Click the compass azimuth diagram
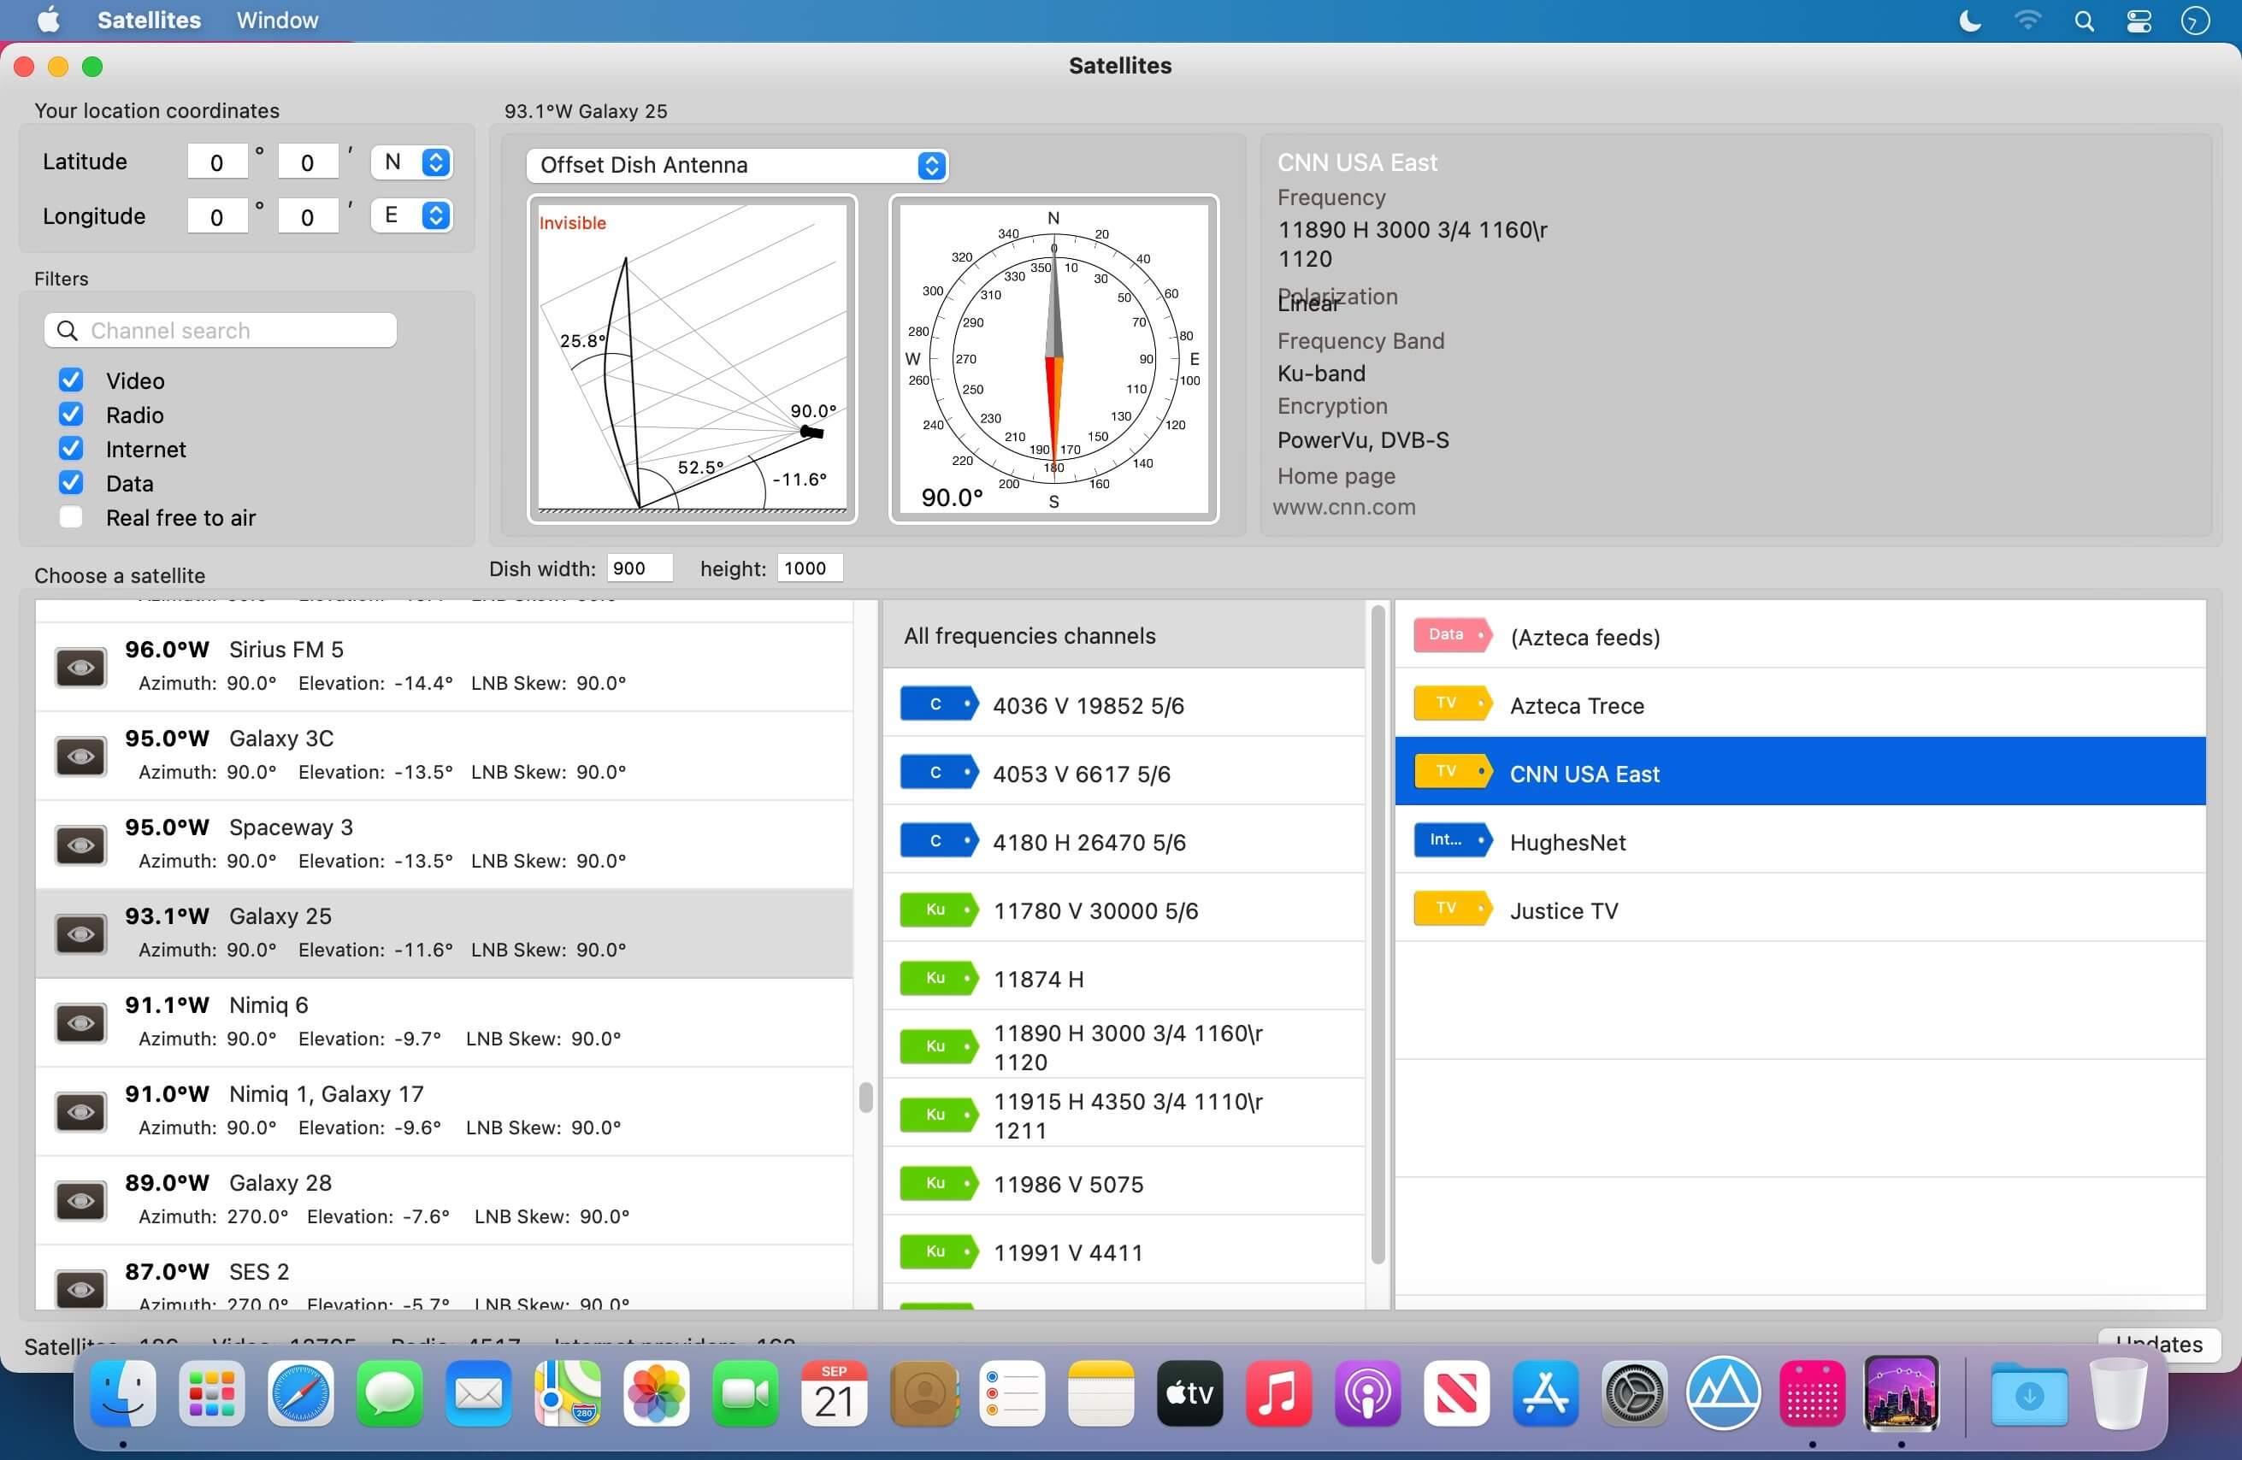Viewport: 2242px width, 1460px height. click(1053, 359)
